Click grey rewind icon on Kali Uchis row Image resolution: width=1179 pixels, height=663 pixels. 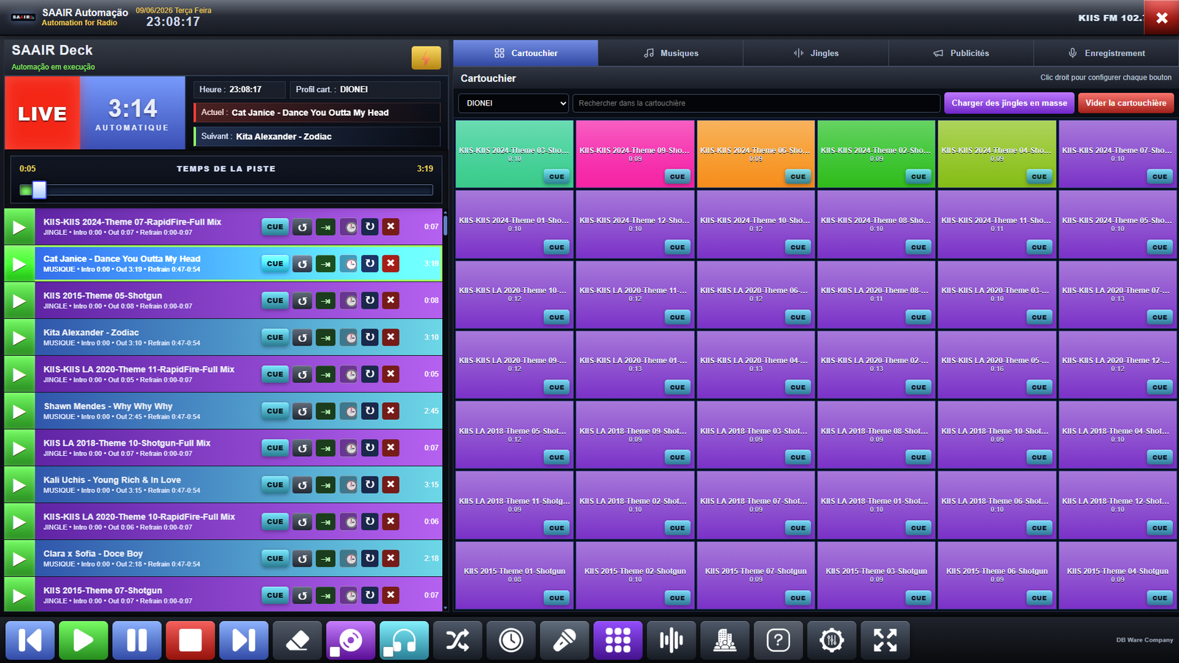[302, 485]
